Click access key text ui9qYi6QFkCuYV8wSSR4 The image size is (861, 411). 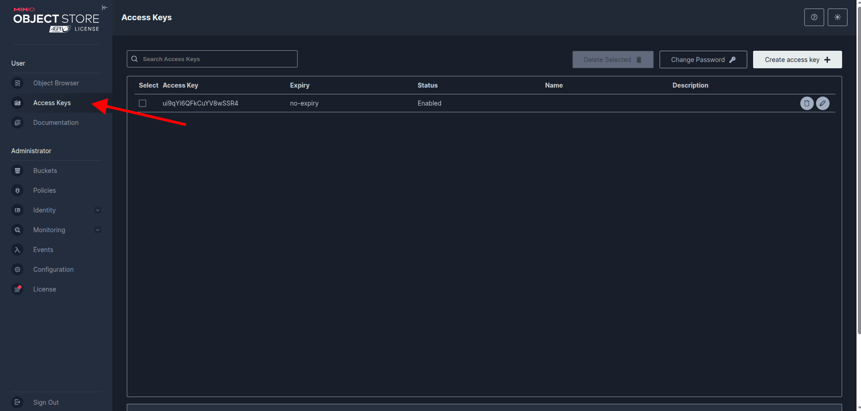pyautogui.click(x=201, y=103)
